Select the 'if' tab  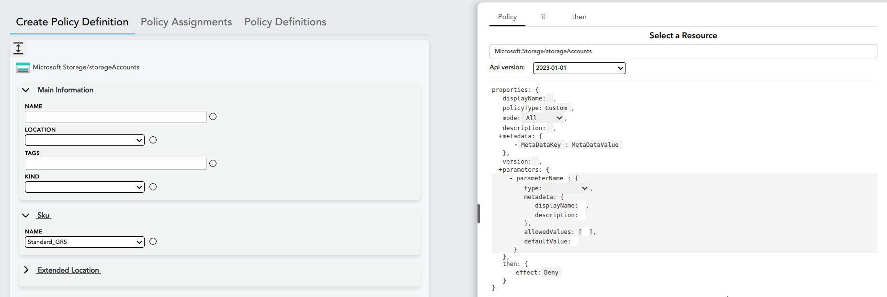[543, 17]
